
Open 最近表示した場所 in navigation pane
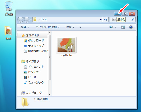point(38,51)
